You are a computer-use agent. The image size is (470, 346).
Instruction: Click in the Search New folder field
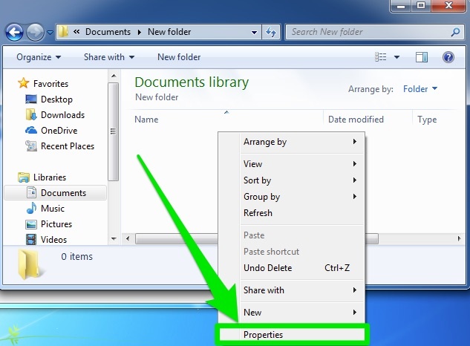click(x=368, y=32)
